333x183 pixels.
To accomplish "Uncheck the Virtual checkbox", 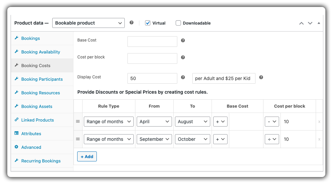I will [148, 23].
